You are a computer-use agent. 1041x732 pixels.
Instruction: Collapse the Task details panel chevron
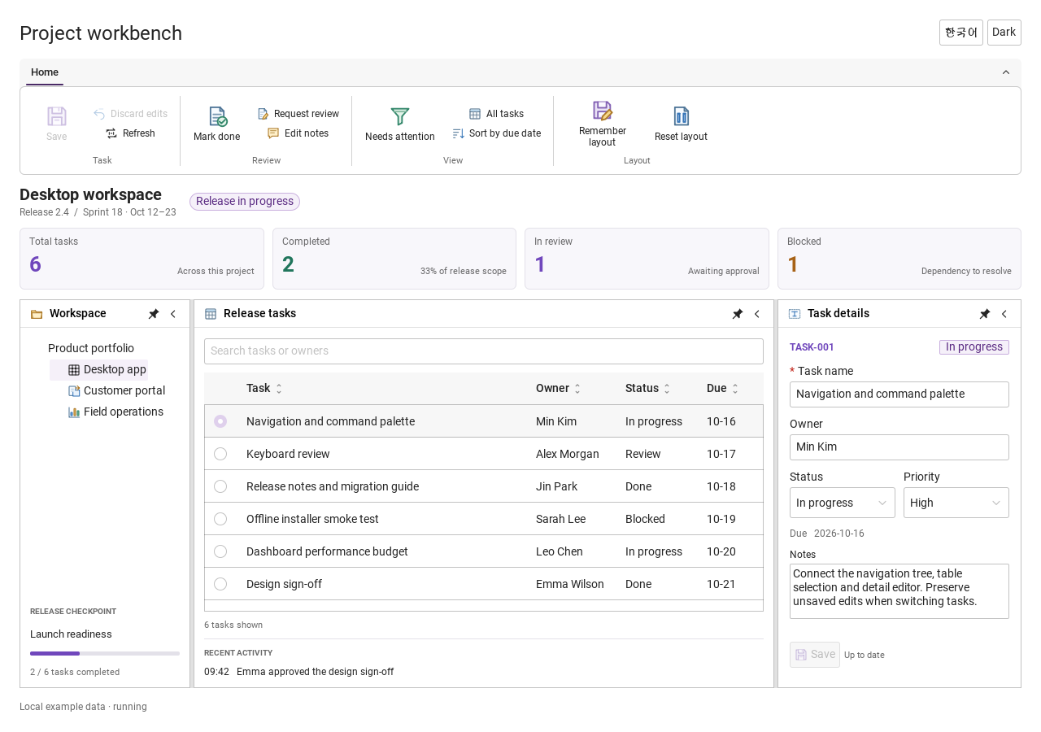click(1004, 314)
